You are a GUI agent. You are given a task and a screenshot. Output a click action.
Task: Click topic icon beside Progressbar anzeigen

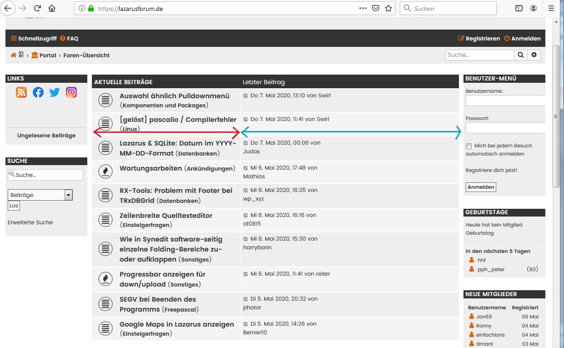106,279
